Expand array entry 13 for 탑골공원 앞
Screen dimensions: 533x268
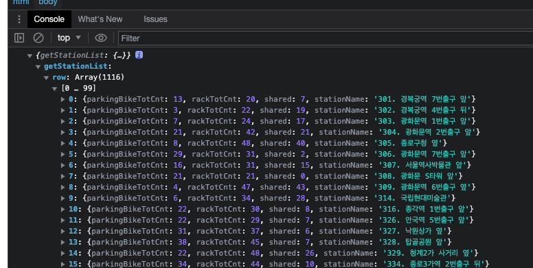click(x=63, y=242)
